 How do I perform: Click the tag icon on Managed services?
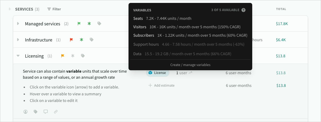pos(99,24)
